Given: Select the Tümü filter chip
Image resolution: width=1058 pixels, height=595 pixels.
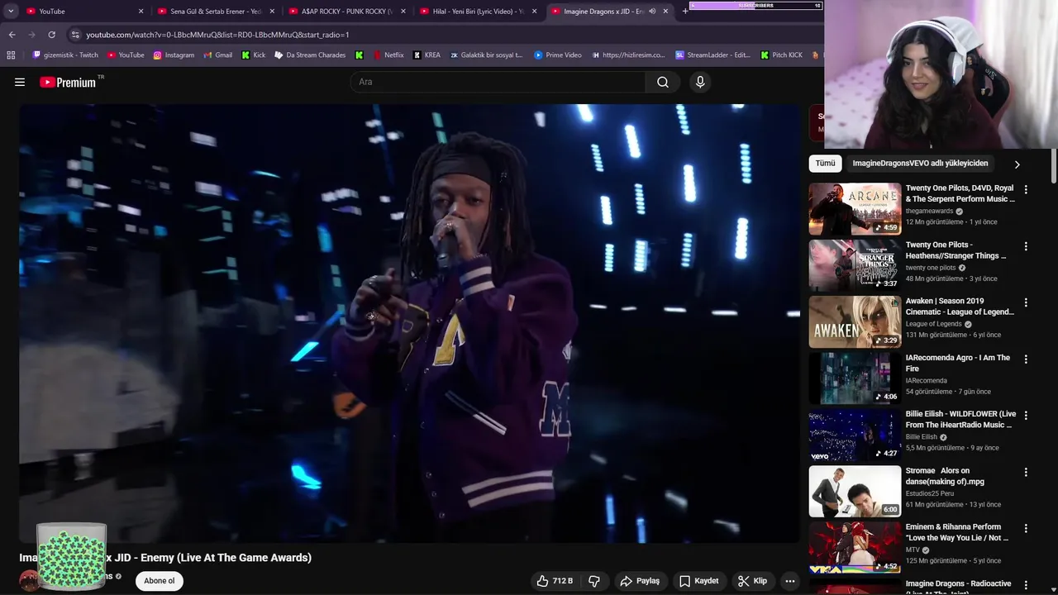Looking at the screenshot, I should 825,164.
